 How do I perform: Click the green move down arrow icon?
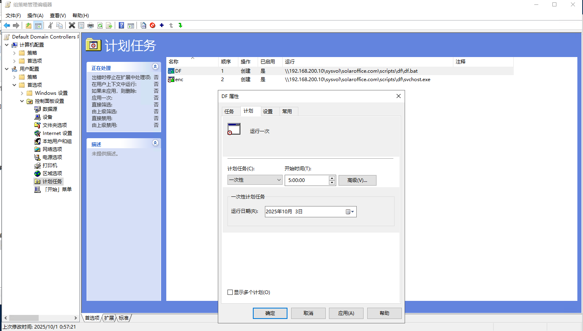coord(180,25)
